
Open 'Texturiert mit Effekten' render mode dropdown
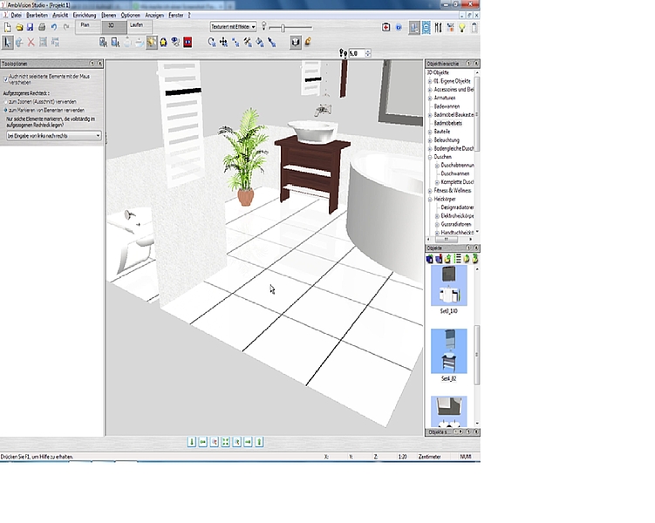pyautogui.click(x=233, y=27)
